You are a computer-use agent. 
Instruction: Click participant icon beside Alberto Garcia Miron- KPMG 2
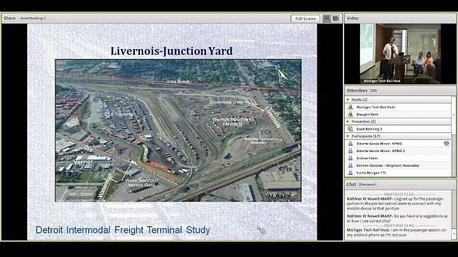pos(350,151)
